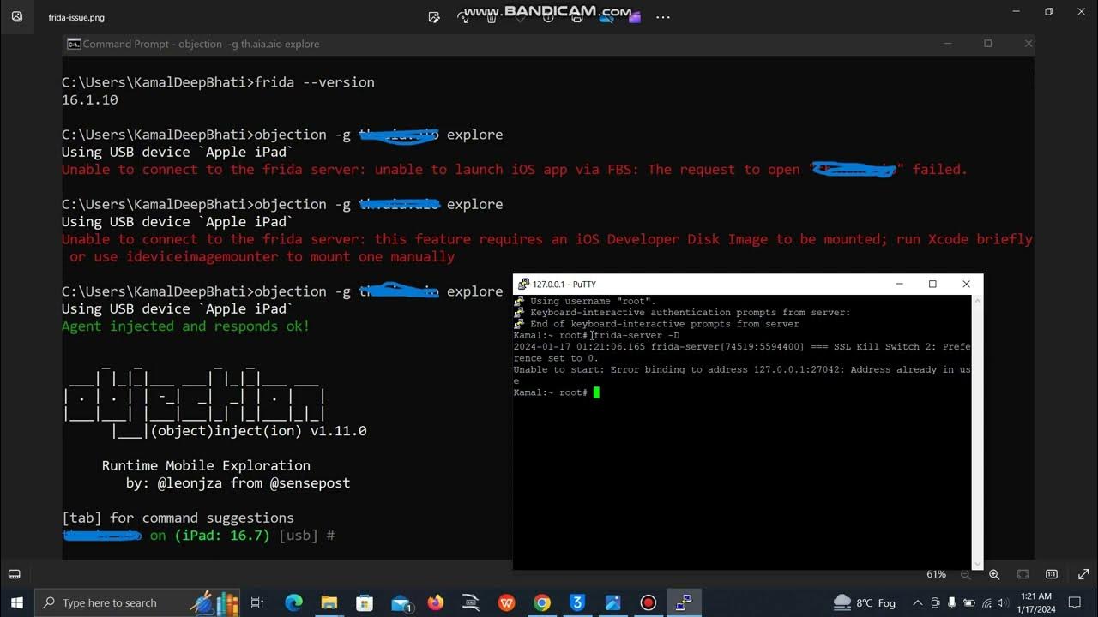Click the PuTTY vertical scrollbar
Image resolution: width=1098 pixels, height=617 pixels.
[977, 432]
